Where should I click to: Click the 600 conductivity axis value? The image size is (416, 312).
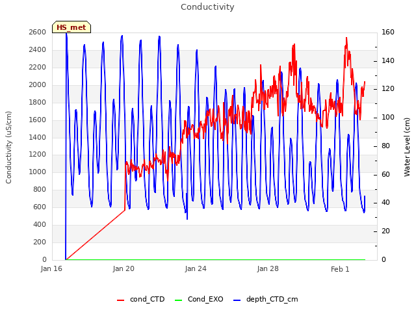[40, 207]
